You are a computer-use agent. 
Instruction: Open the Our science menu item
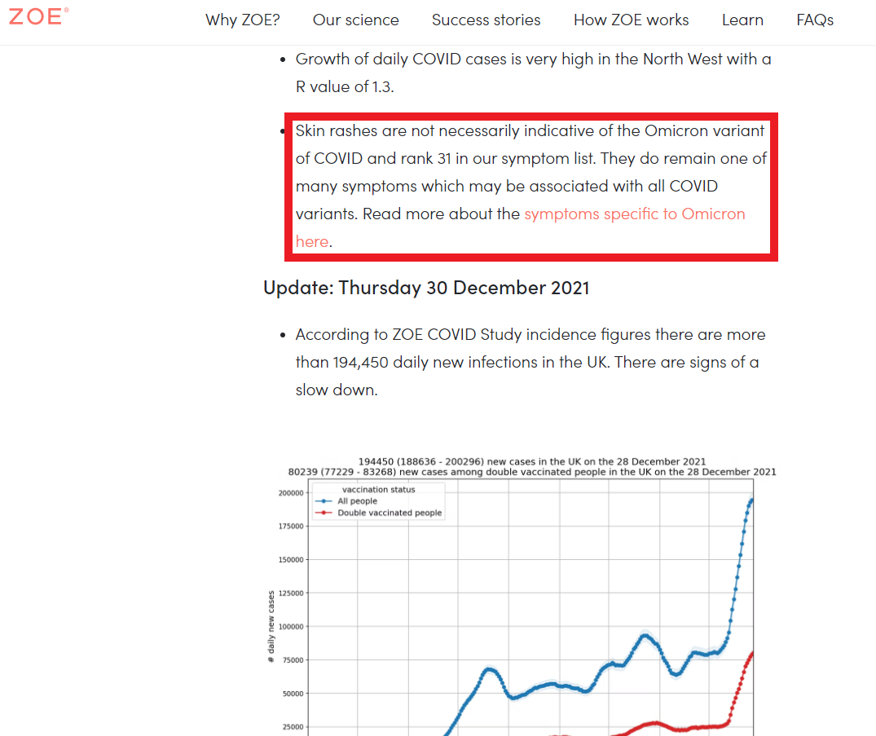tap(356, 20)
